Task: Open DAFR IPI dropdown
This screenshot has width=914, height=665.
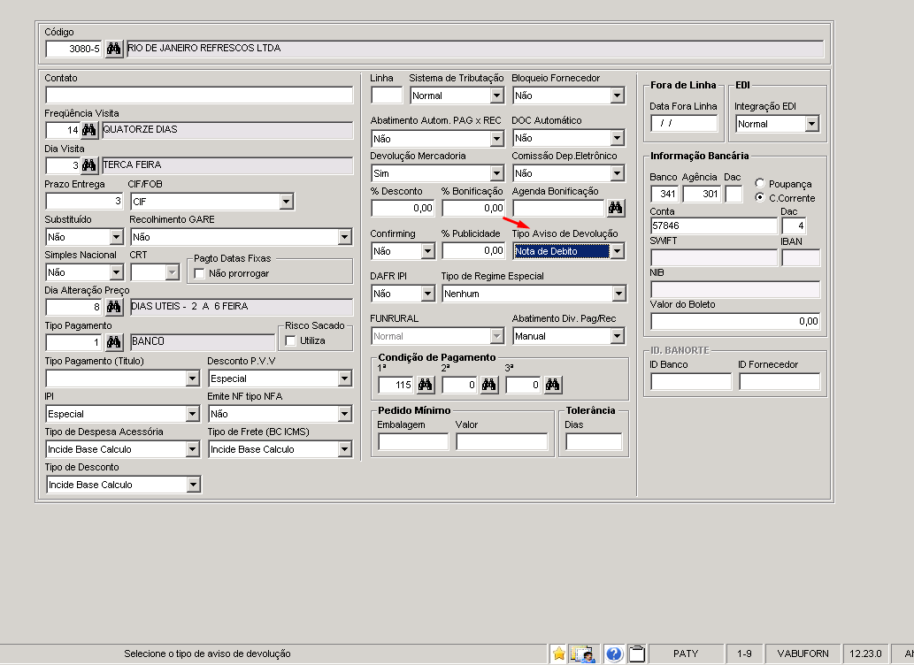Action: 428,294
